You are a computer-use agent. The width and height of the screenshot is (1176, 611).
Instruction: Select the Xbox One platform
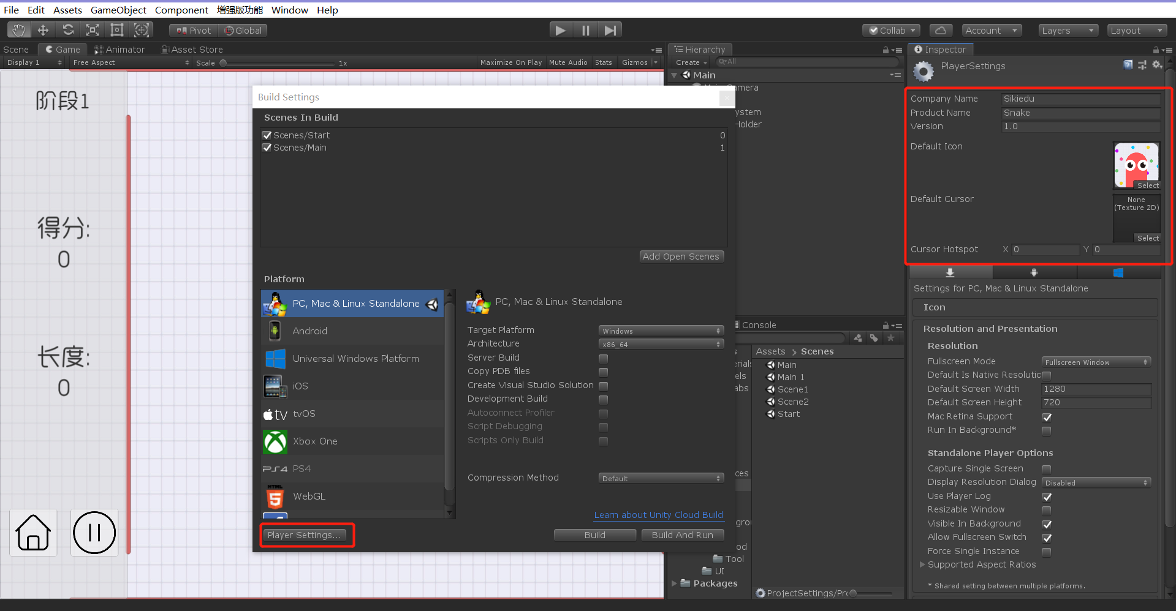(x=352, y=441)
